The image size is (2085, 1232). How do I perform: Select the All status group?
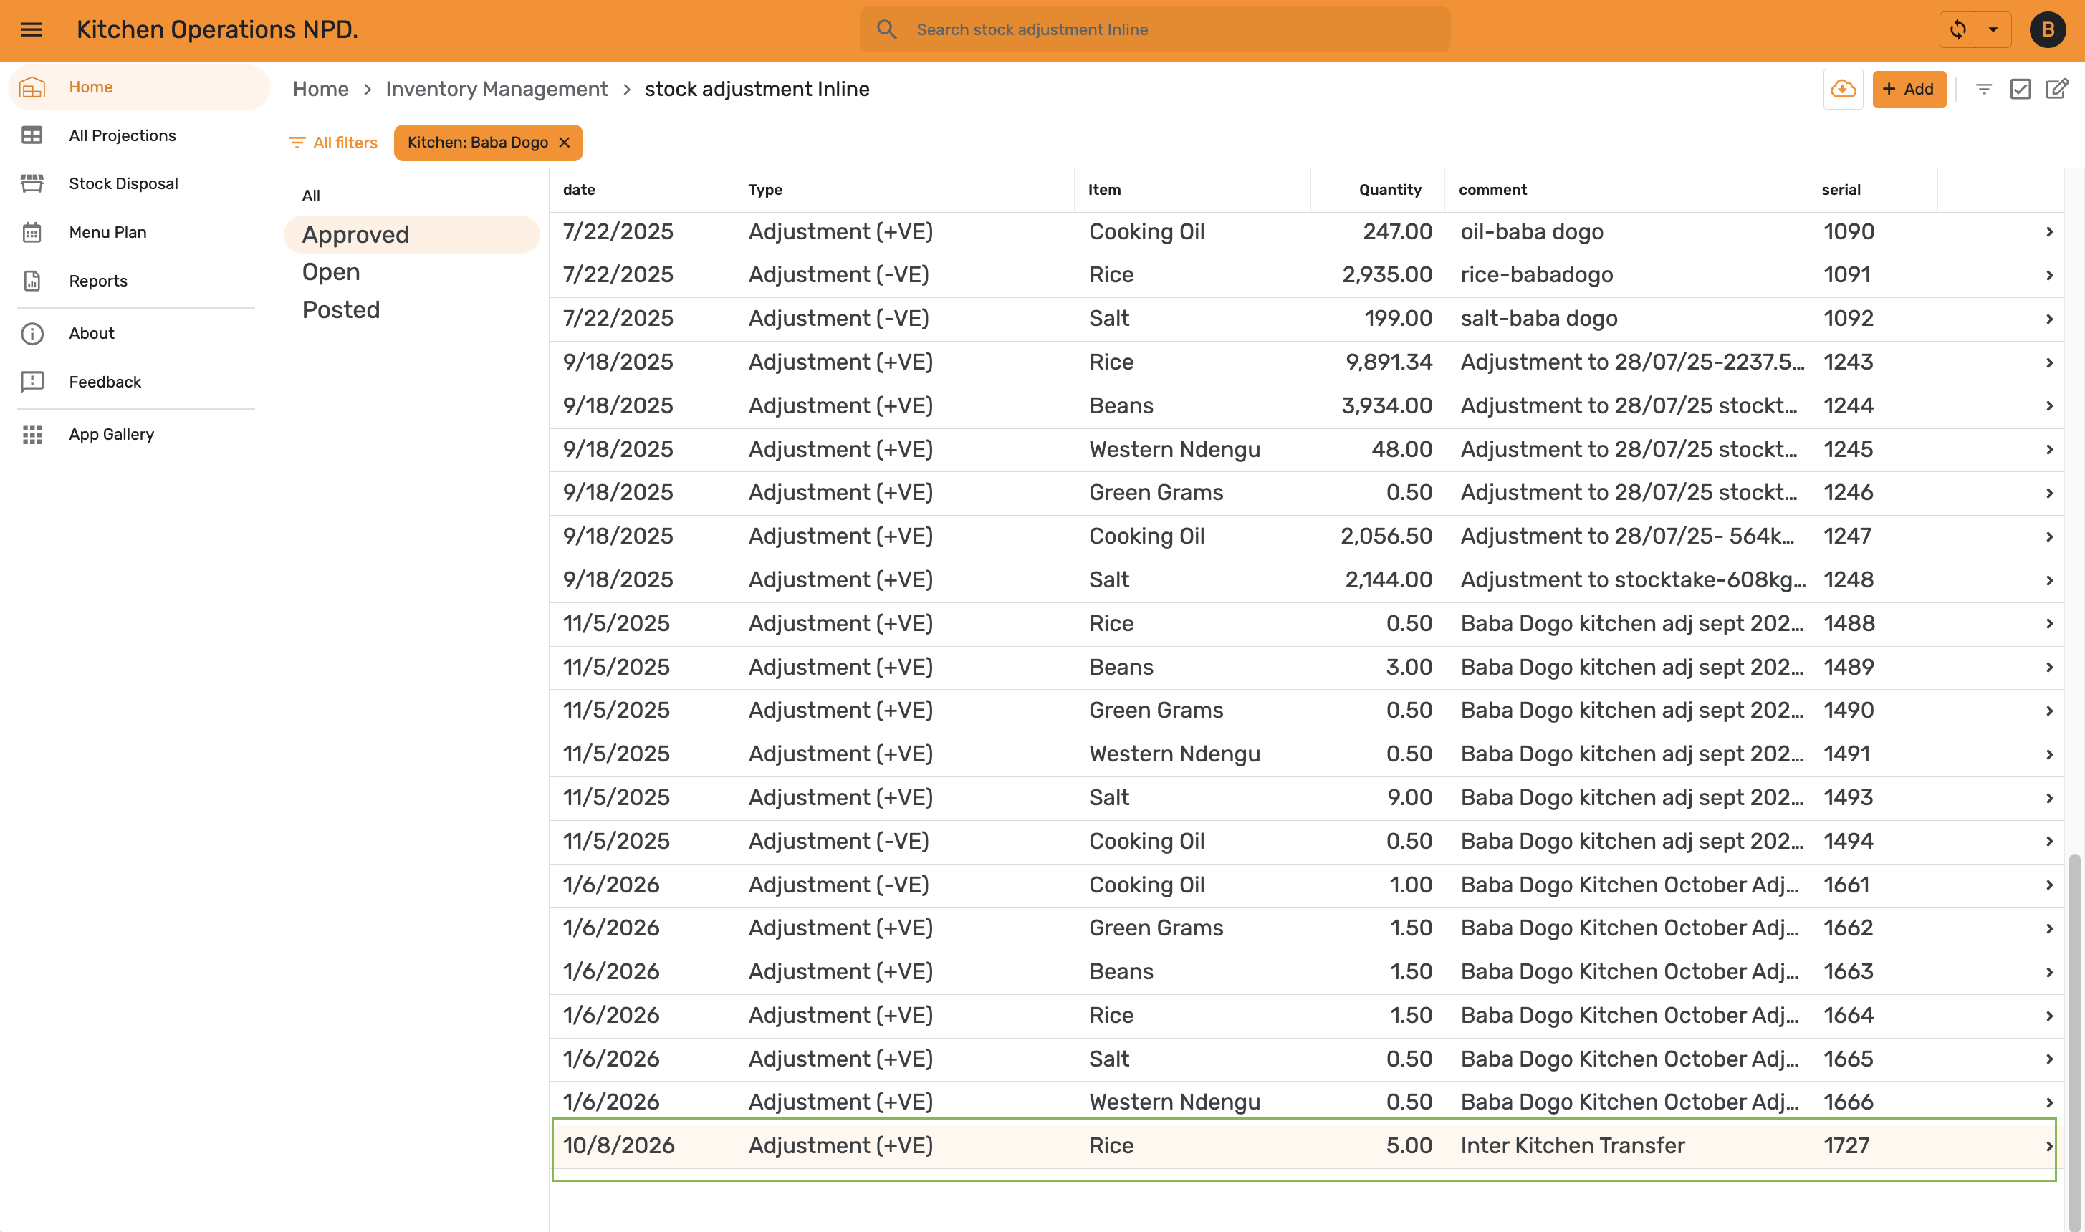tap(412, 196)
